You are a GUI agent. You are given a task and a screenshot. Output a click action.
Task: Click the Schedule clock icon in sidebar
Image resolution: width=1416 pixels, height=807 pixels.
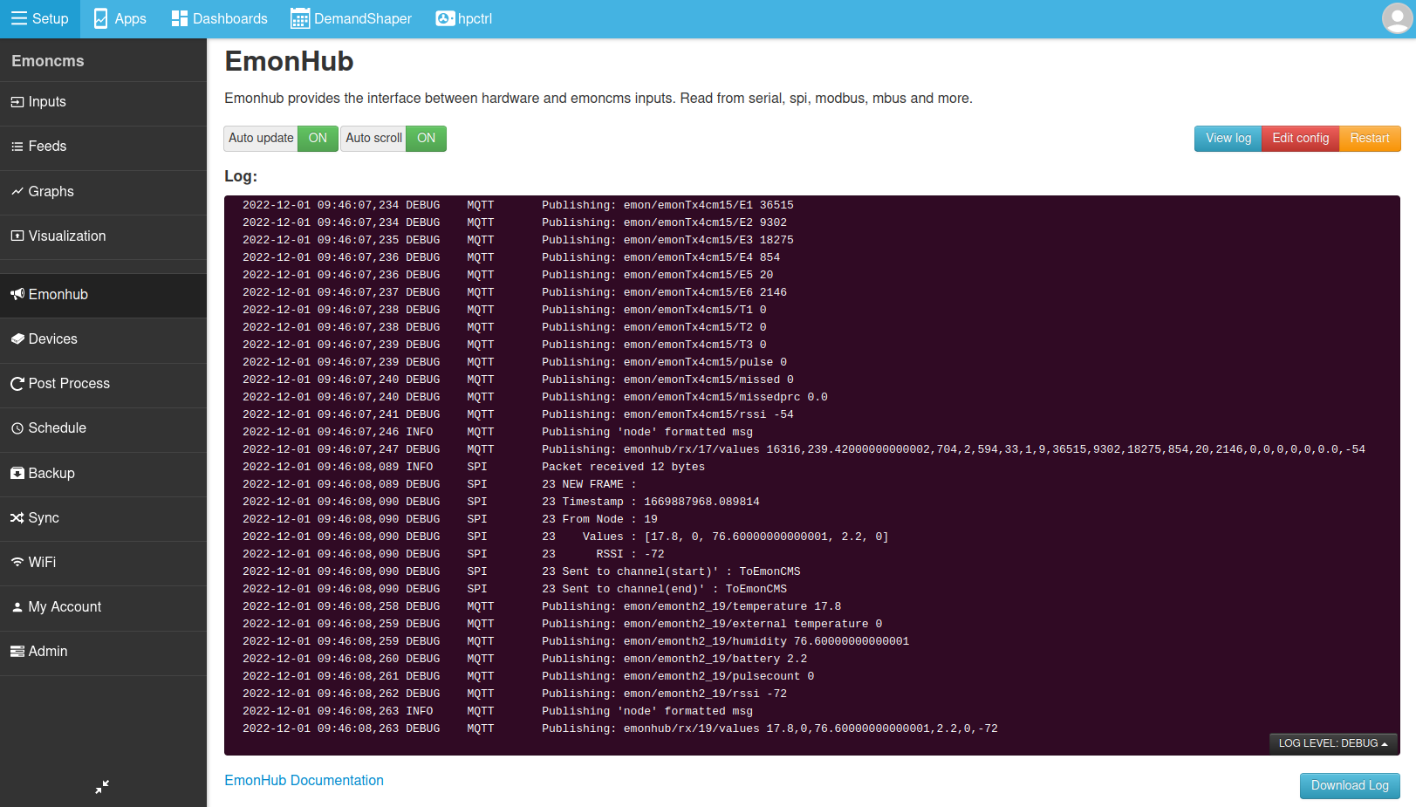tap(17, 428)
